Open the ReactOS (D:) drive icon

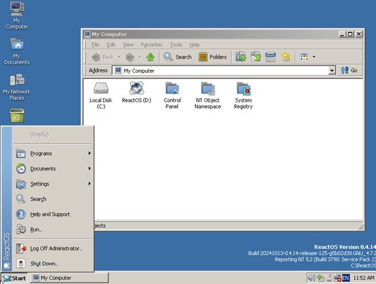tap(136, 93)
